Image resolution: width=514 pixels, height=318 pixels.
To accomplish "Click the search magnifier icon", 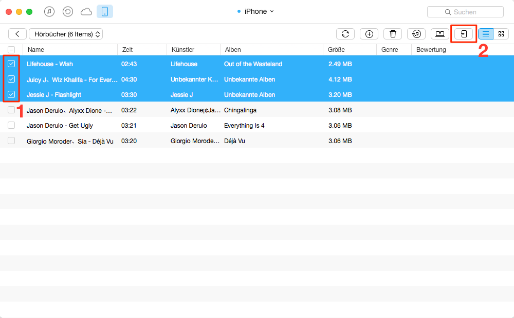I will (x=448, y=12).
